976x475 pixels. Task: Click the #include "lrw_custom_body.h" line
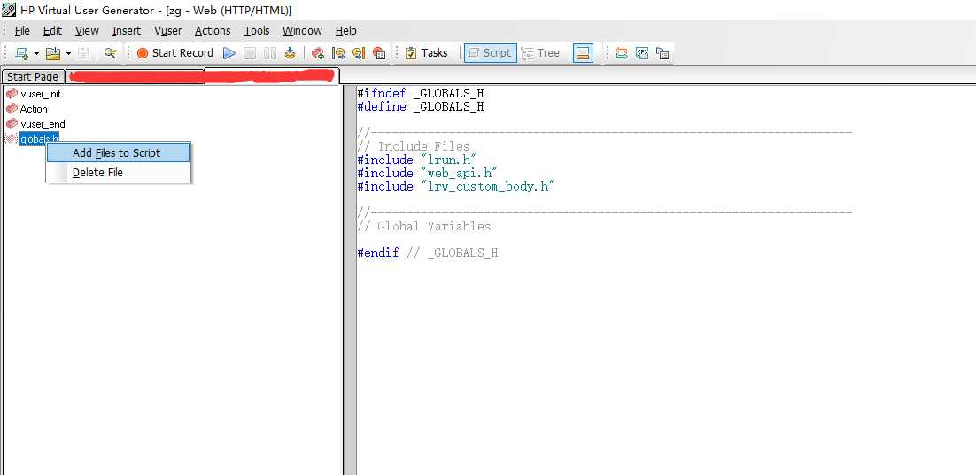point(455,186)
